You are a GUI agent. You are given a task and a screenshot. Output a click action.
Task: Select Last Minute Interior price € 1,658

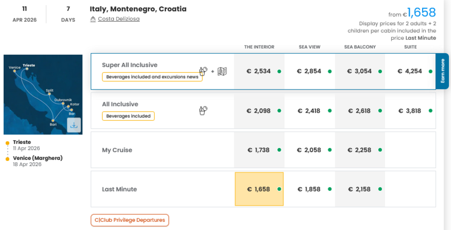(259, 189)
